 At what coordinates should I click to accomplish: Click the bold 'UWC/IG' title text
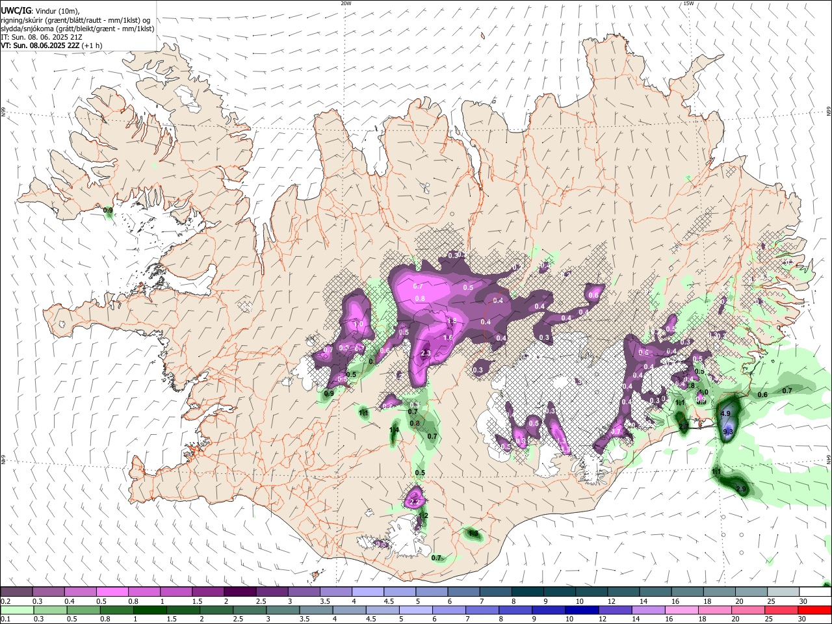pos(15,11)
